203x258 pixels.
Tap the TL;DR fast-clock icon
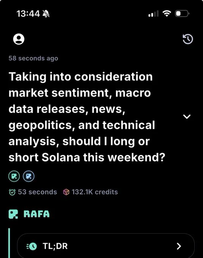click(x=31, y=246)
